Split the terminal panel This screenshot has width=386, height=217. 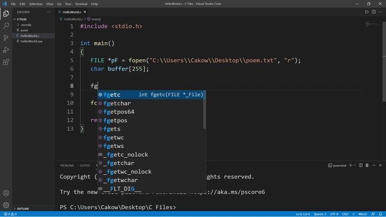(x=361, y=166)
